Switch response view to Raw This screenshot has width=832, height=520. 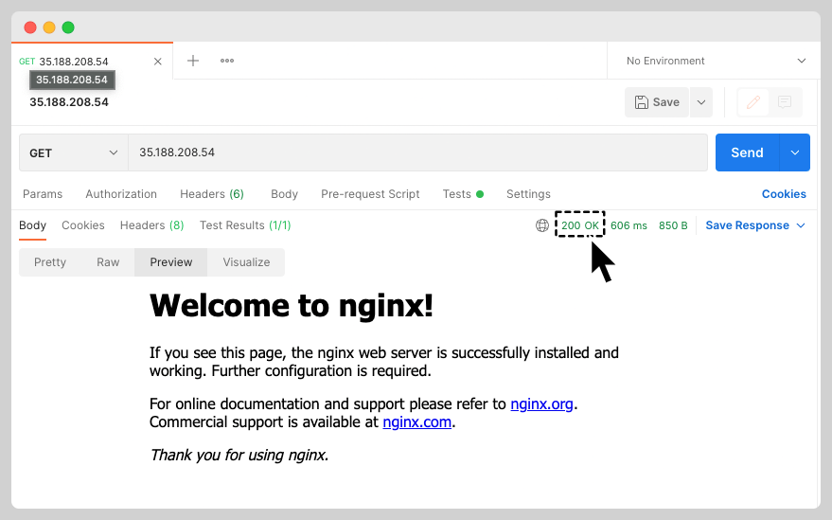coord(108,261)
